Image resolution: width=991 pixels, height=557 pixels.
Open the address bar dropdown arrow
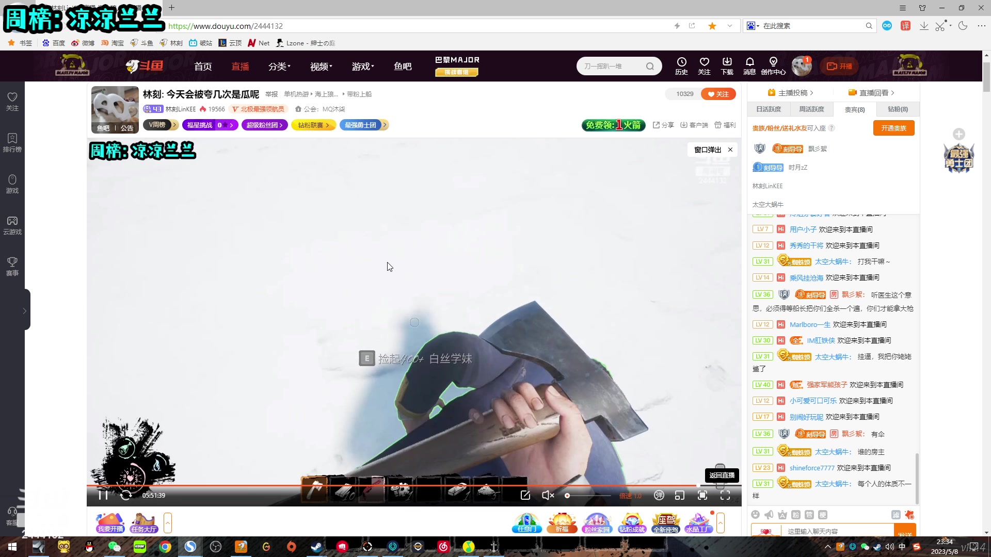point(730,26)
